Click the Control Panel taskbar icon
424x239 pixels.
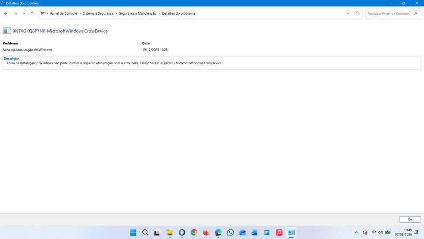(x=291, y=233)
